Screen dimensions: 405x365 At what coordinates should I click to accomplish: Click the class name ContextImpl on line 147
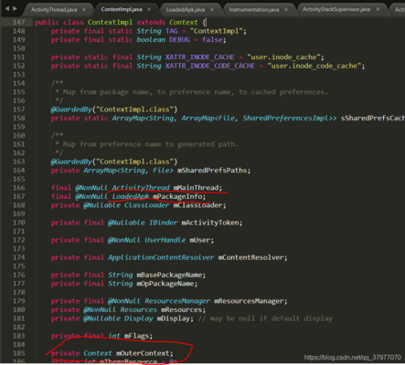(110, 22)
